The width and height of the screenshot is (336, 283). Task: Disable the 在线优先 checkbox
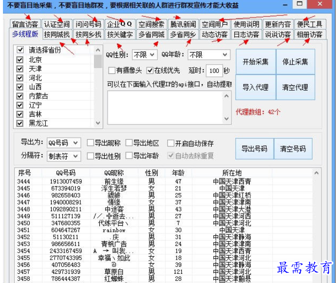pyautogui.click(x=150, y=71)
